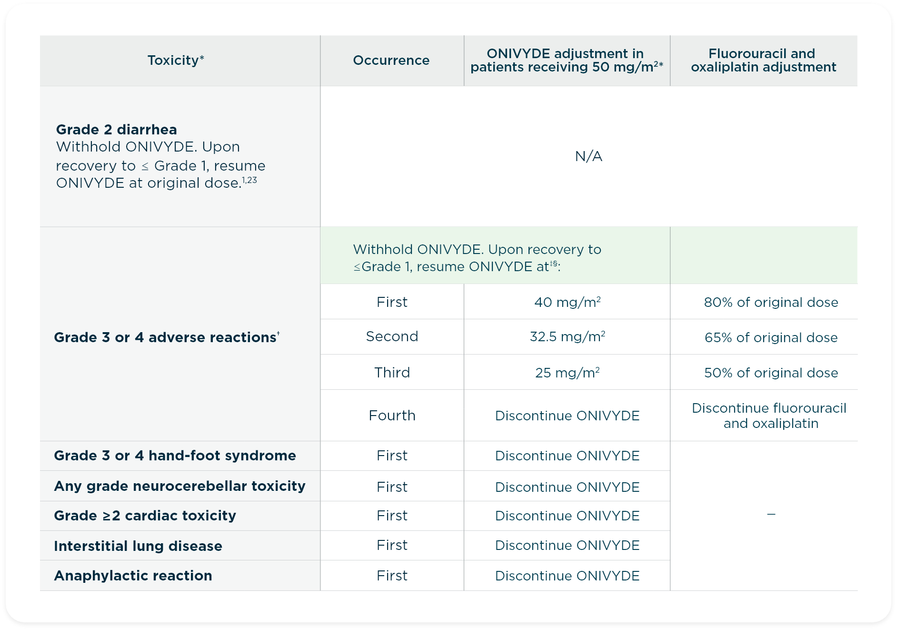Select 'Interstitial lung disease' label
This screenshot has width=897, height=630.
point(138,546)
